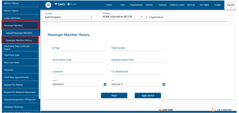The width and height of the screenshot is (239, 113).
Task: Click the Flight Number input field
Action: click(138, 48)
